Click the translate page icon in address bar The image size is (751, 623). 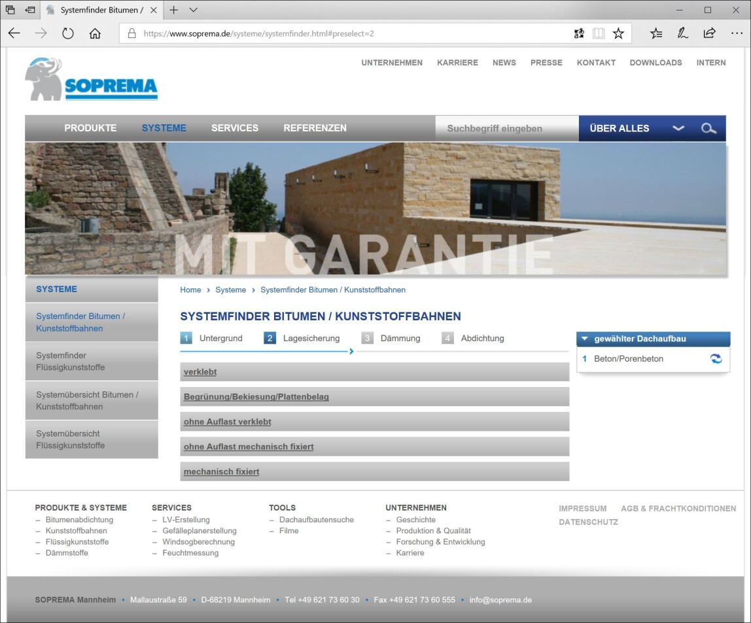pos(579,33)
